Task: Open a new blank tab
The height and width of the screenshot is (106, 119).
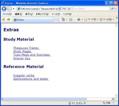Action: pyautogui.click(x=56, y=20)
